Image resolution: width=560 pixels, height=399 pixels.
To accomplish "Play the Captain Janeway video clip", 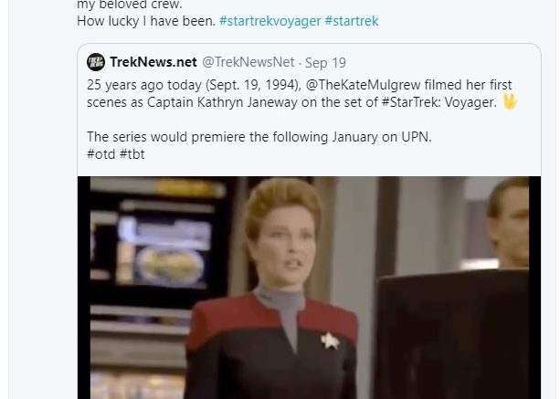I will [309, 288].
